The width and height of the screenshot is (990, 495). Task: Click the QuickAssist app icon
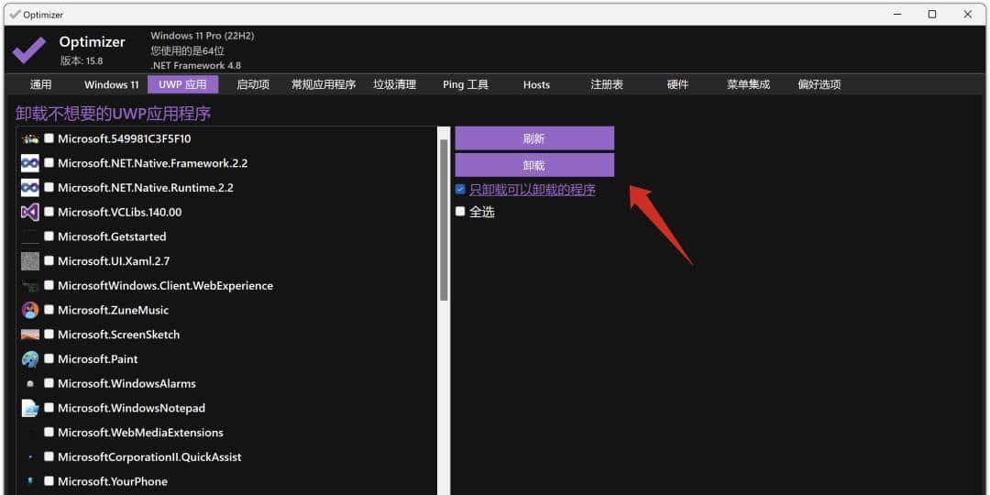pyautogui.click(x=29, y=457)
